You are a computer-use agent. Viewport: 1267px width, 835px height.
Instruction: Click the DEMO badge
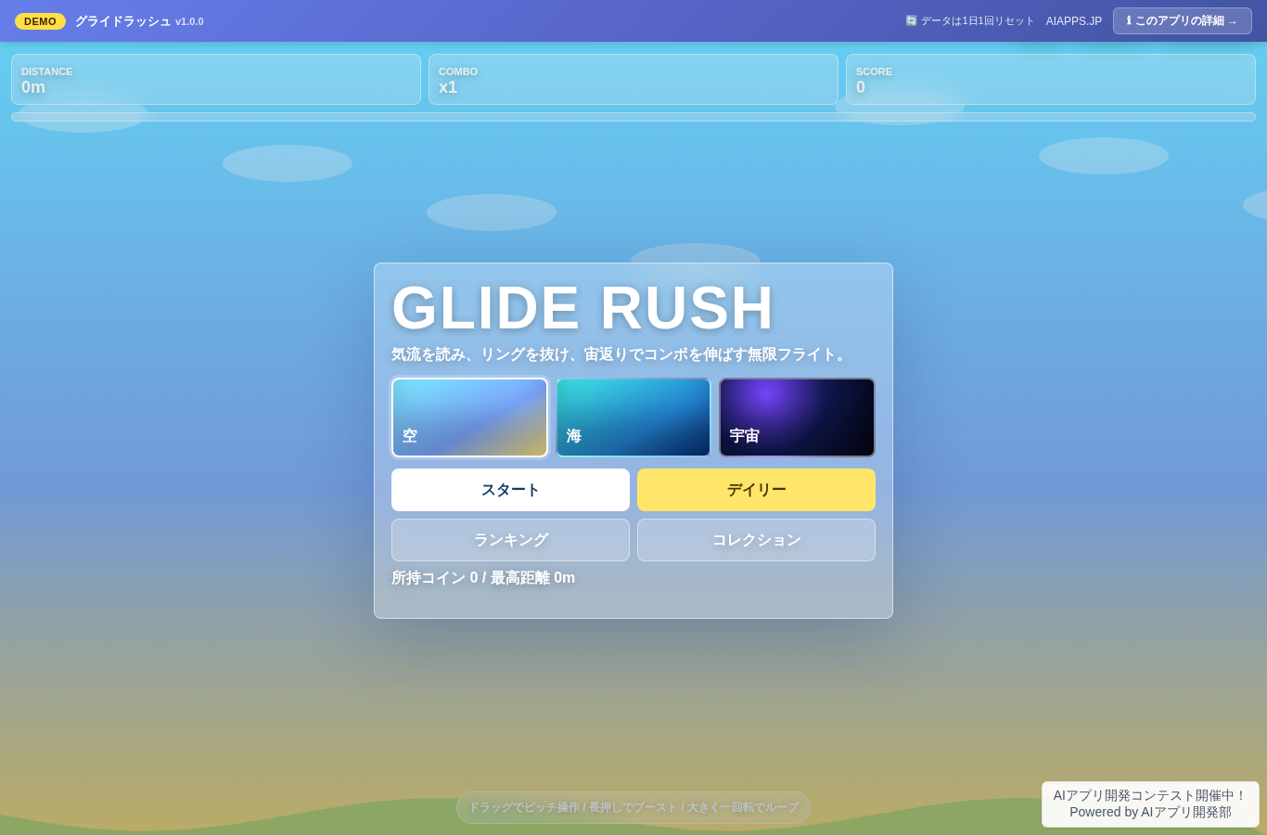(40, 21)
